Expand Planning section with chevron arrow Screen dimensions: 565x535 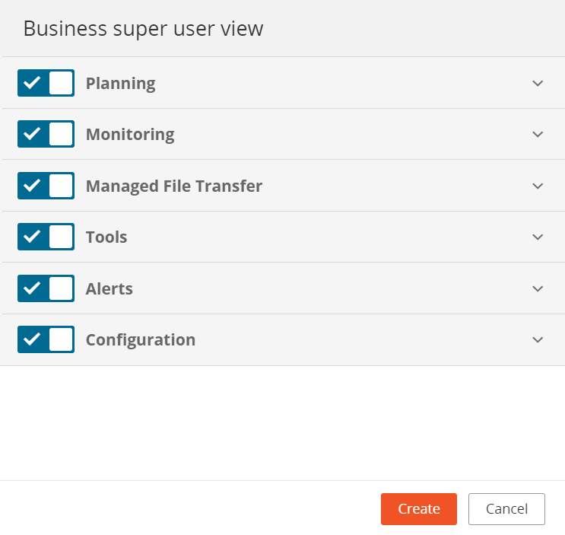click(x=538, y=83)
